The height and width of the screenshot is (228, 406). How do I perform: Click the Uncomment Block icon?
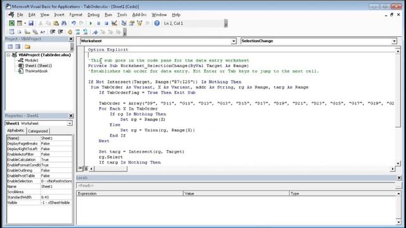[86, 32]
